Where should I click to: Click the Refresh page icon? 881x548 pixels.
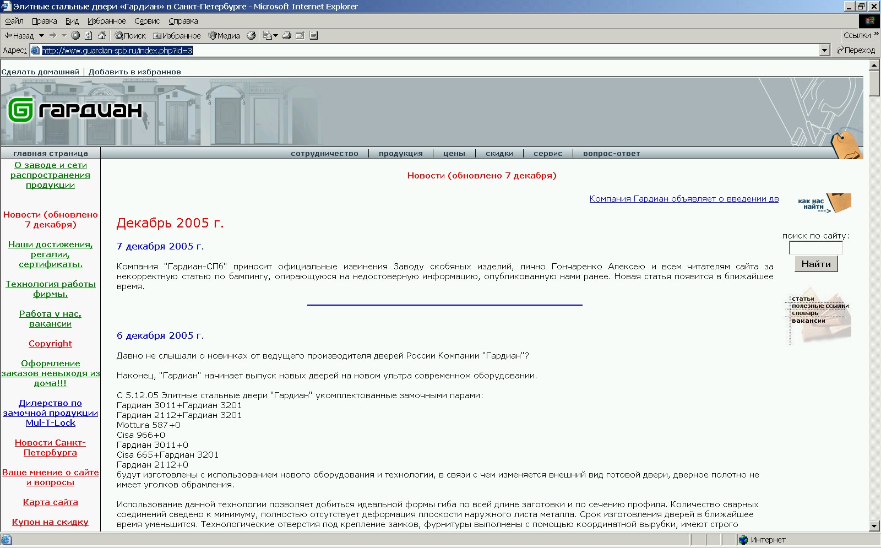pyautogui.click(x=89, y=35)
